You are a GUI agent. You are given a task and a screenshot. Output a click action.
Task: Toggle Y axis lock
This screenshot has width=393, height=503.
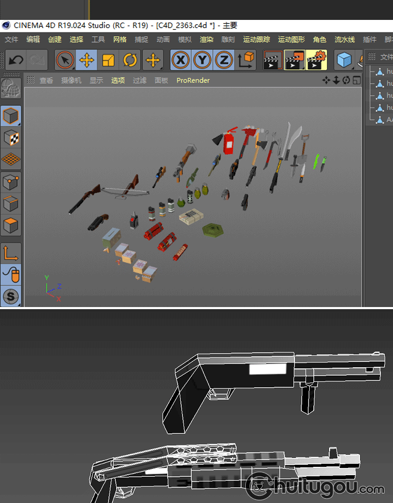(202, 60)
